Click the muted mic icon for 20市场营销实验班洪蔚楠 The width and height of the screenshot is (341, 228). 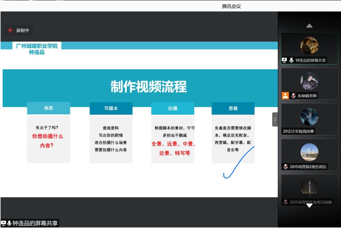pyautogui.click(x=285, y=202)
